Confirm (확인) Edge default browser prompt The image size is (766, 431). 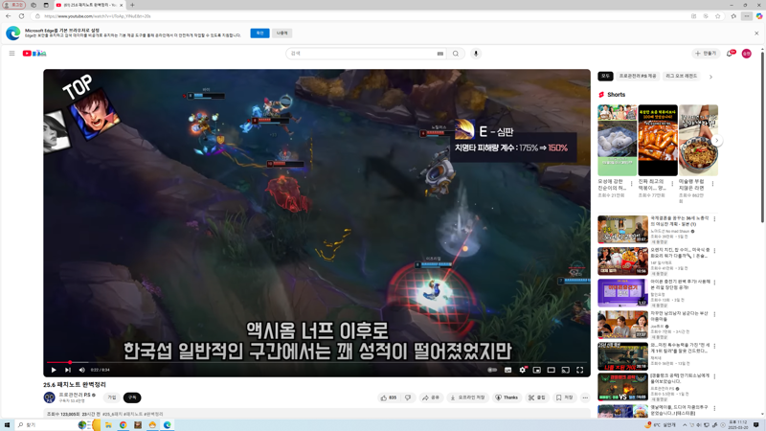tap(259, 34)
